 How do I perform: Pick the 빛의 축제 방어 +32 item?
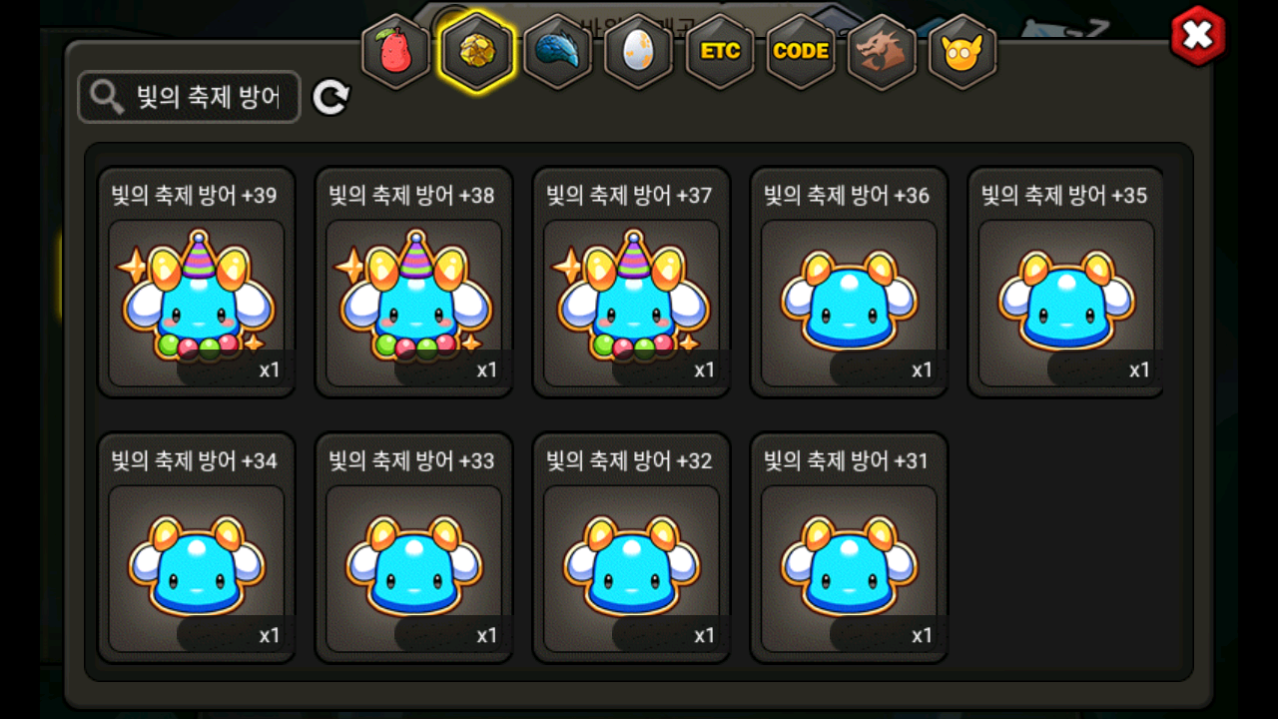(632, 548)
